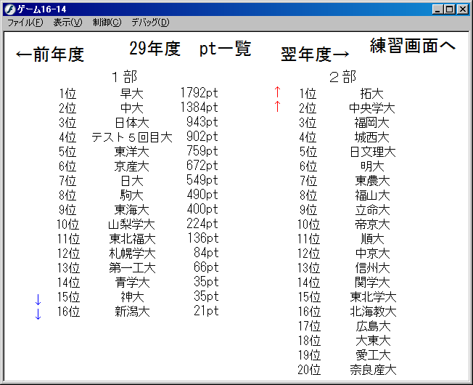Click the 1384pt score value
Image resolution: width=473 pixels, height=385 pixels.
[199, 108]
